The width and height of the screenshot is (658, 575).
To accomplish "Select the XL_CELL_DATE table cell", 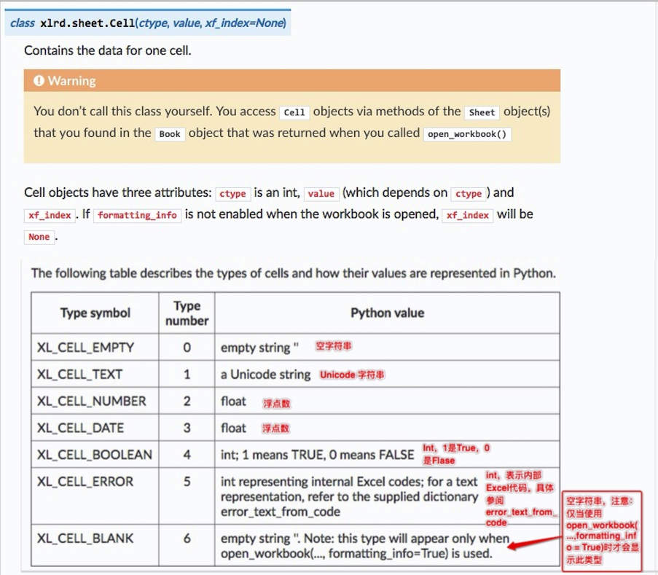I will [x=80, y=428].
